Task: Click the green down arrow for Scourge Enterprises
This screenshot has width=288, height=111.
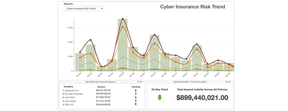Action: point(136,94)
